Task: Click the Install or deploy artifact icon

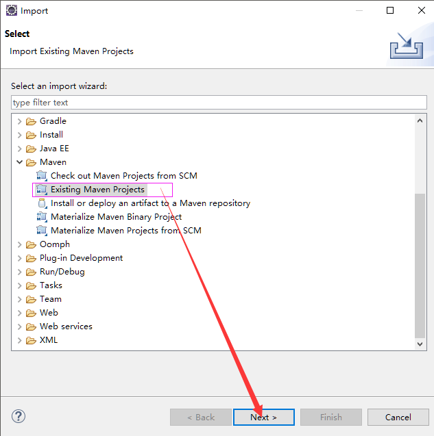Action: (42, 203)
